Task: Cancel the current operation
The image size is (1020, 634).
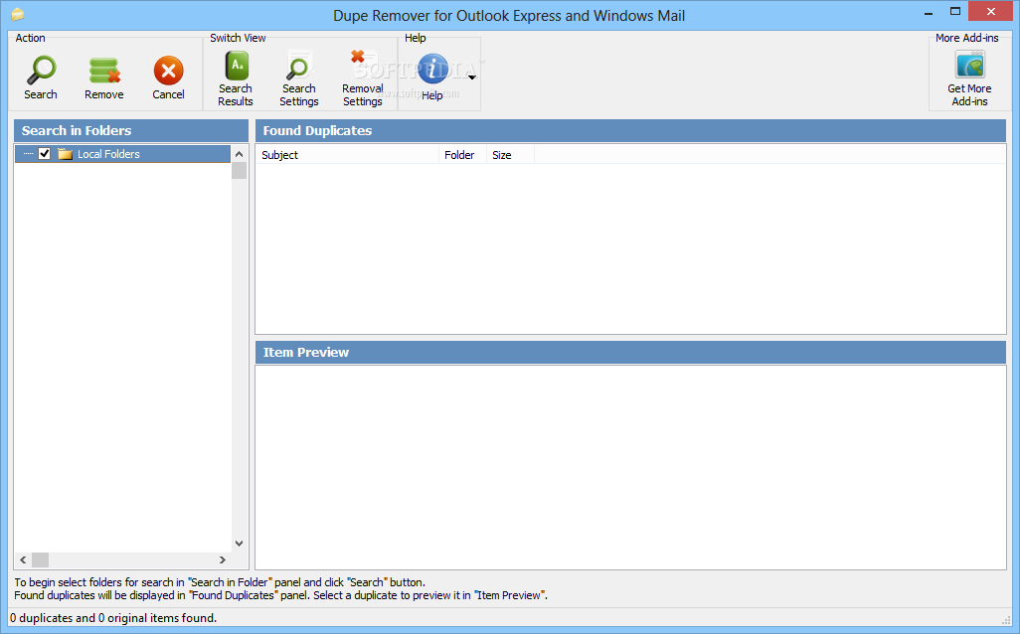Action: coord(168,78)
